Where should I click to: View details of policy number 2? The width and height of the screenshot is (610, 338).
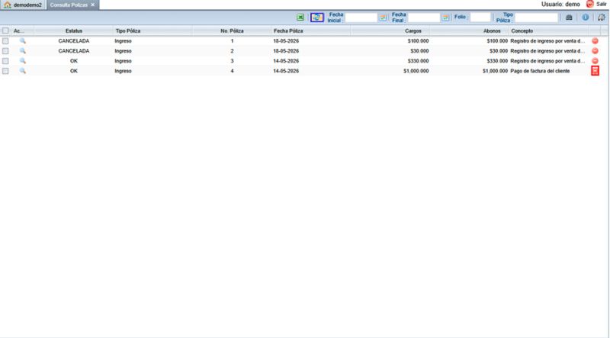[x=23, y=51]
